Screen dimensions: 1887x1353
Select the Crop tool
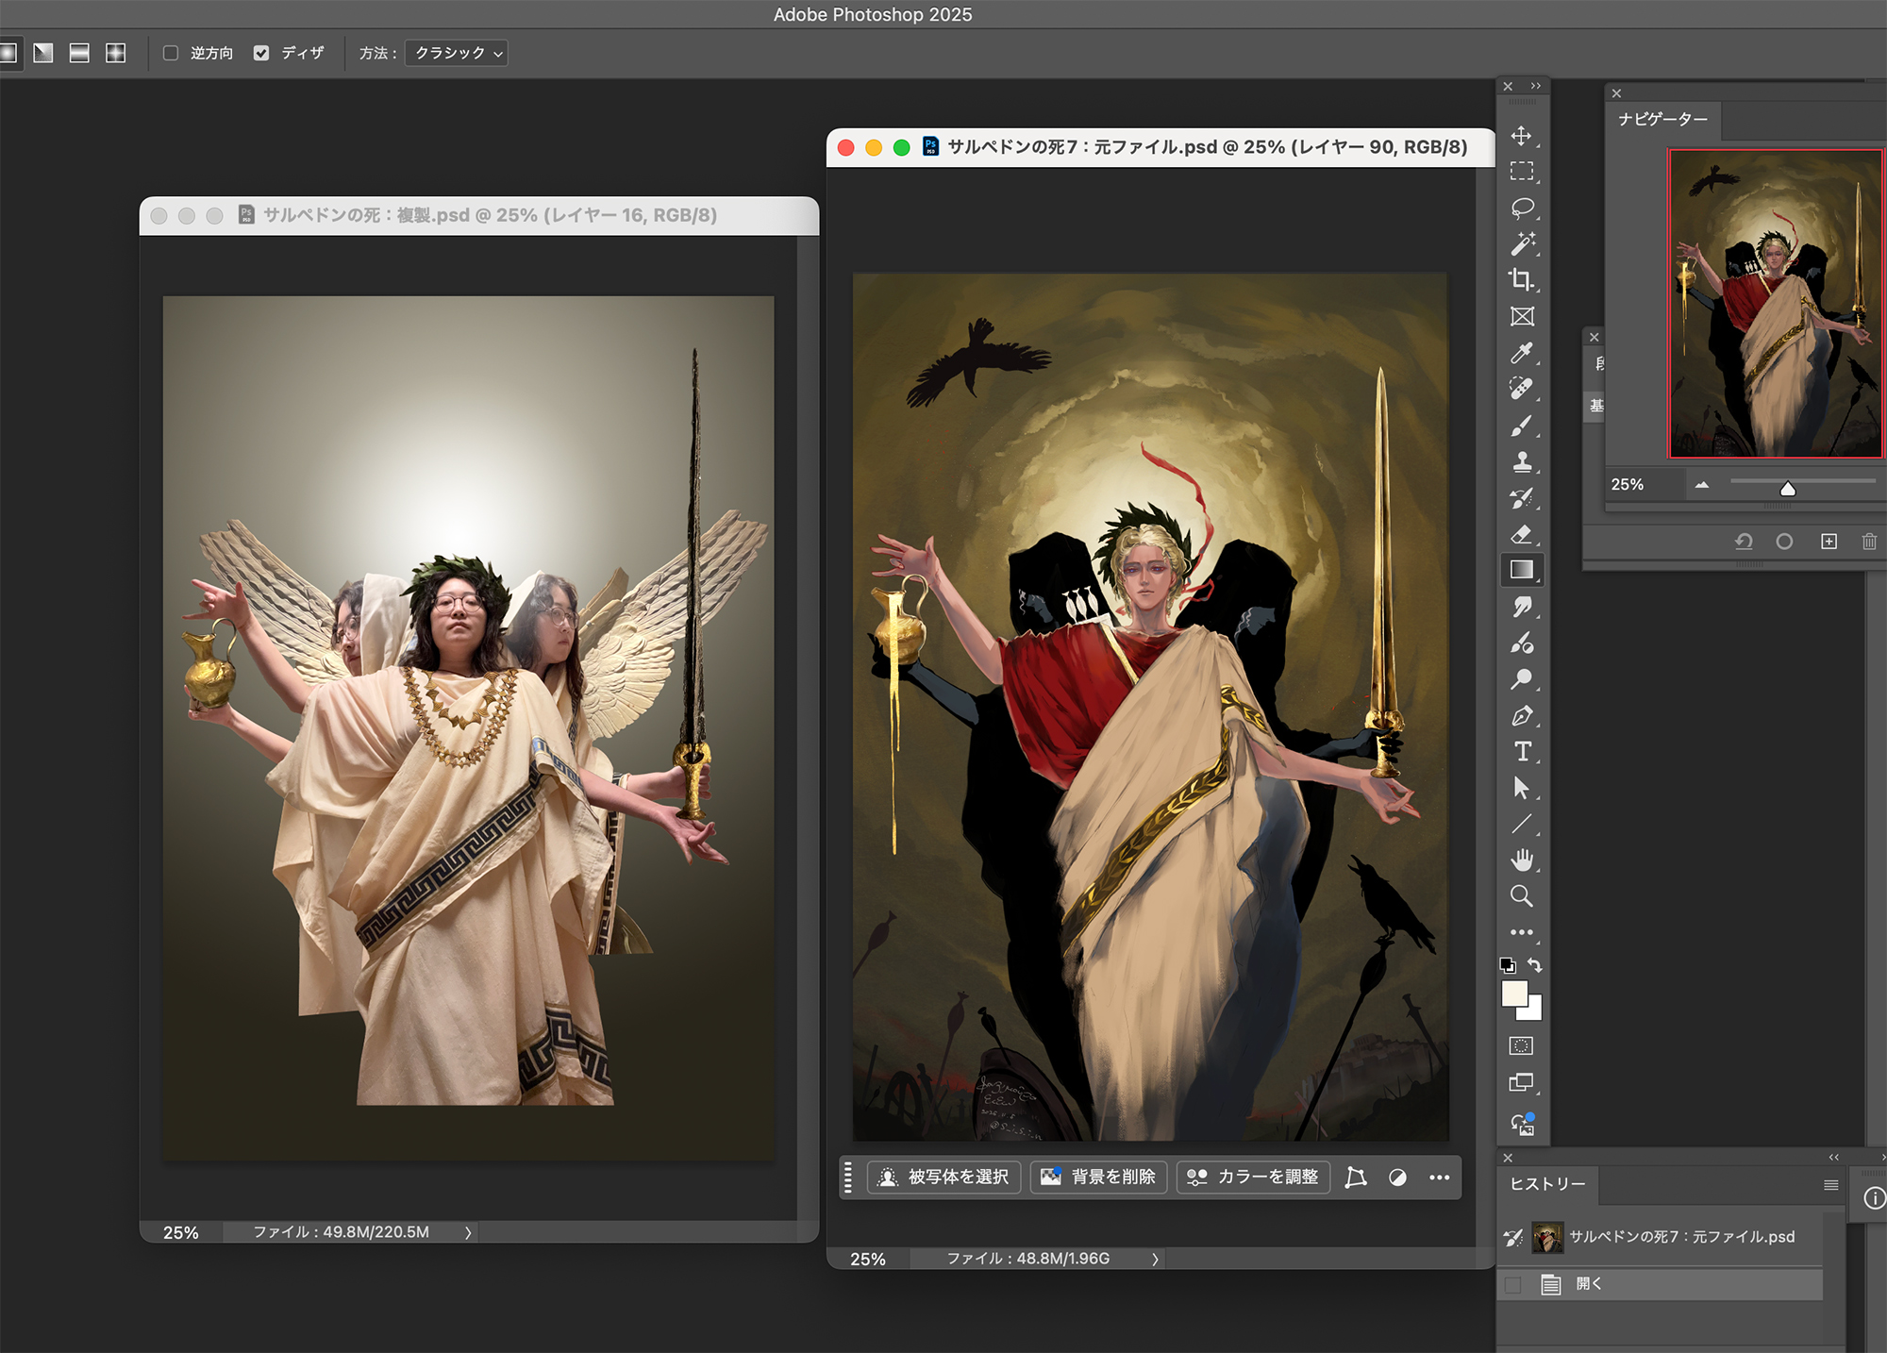click(x=1521, y=280)
